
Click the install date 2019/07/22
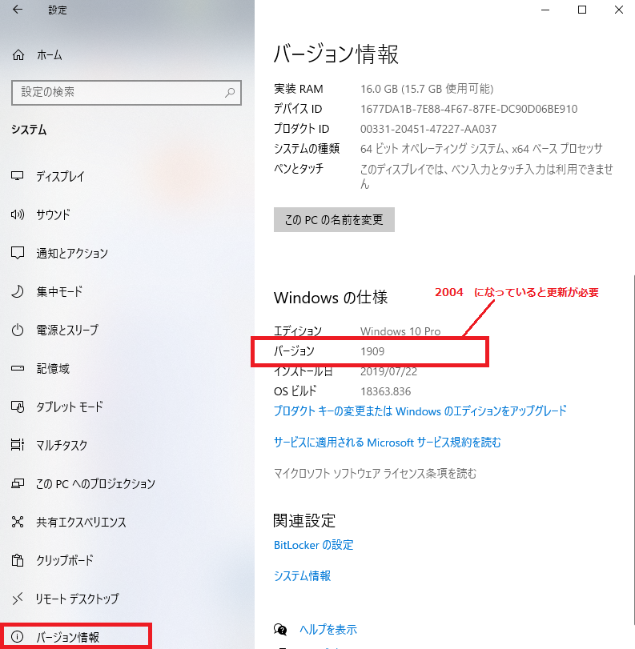coord(388,371)
